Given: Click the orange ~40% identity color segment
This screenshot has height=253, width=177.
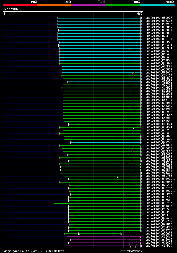Looking at the screenshot, I should 54,5.
